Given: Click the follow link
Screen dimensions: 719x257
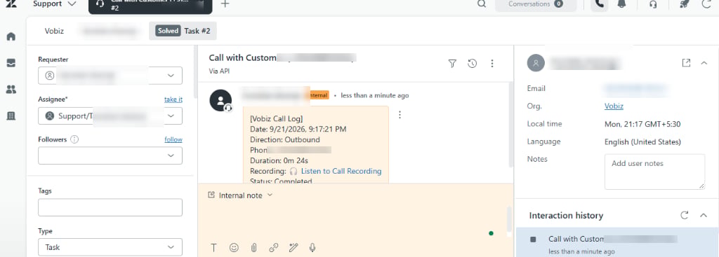Looking at the screenshot, I should pos(173,139).
